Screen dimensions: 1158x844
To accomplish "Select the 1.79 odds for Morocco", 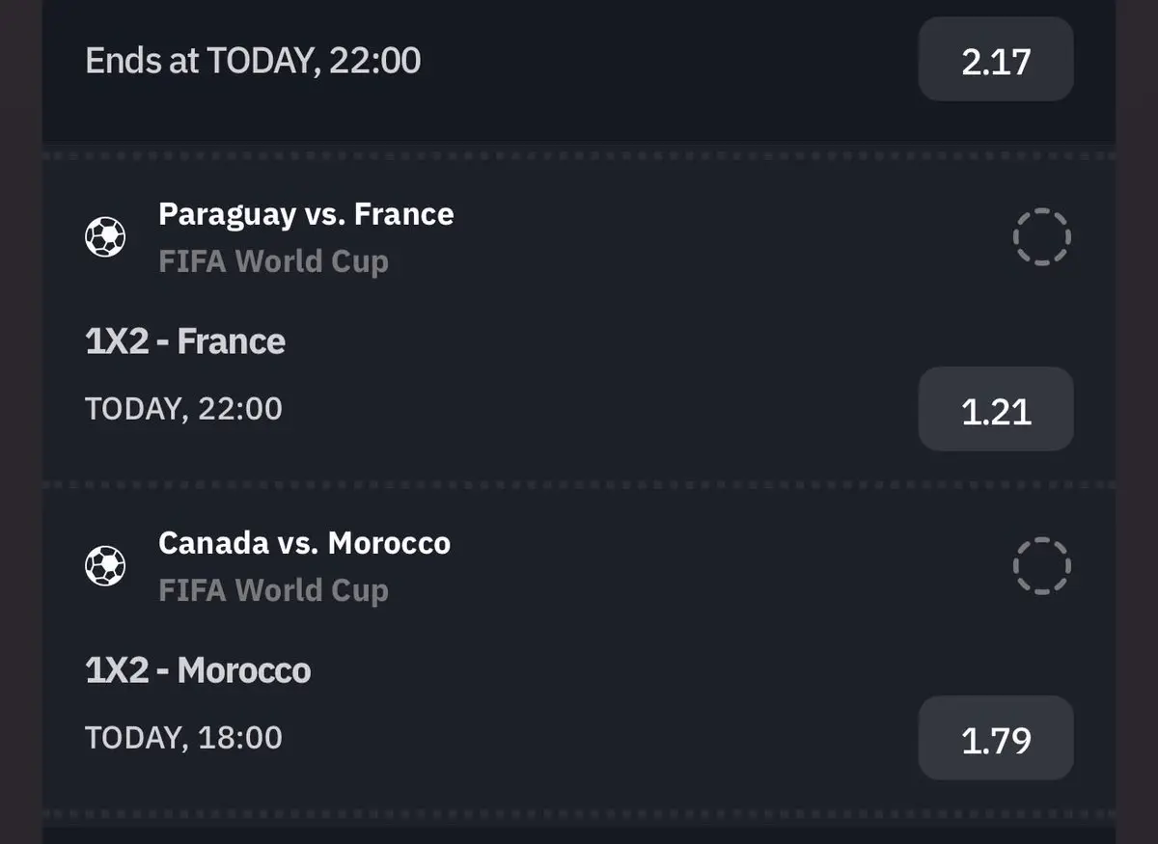I will point(996,738).
